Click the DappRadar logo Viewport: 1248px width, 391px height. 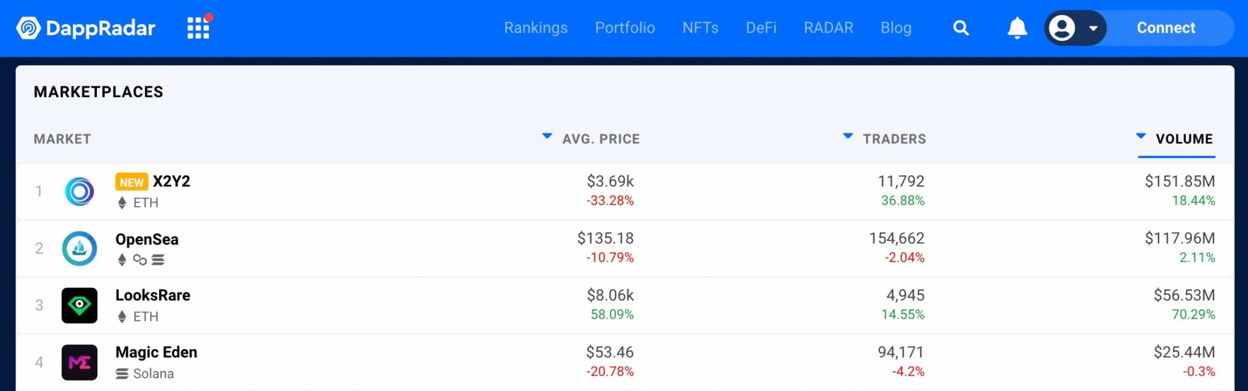86,28
